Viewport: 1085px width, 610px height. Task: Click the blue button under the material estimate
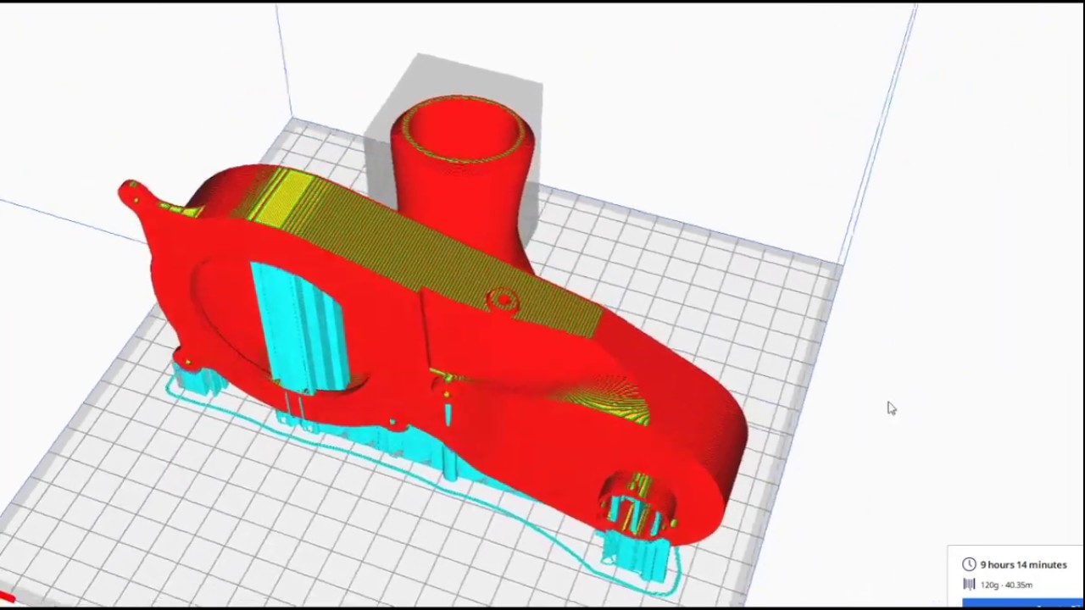[x=1023, y=603]
